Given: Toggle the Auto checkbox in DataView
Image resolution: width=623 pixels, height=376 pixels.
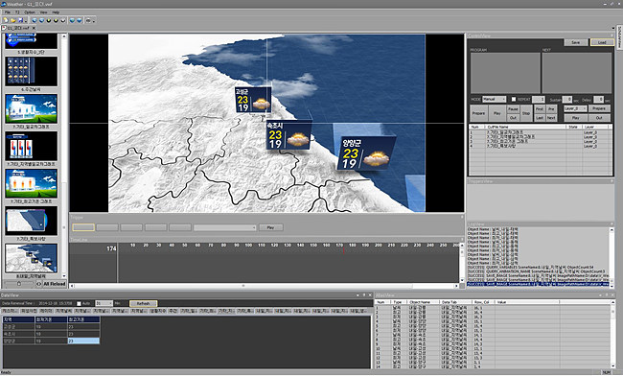Looking at the screenshot, I should pyautogui.click(x=79, y=303).
